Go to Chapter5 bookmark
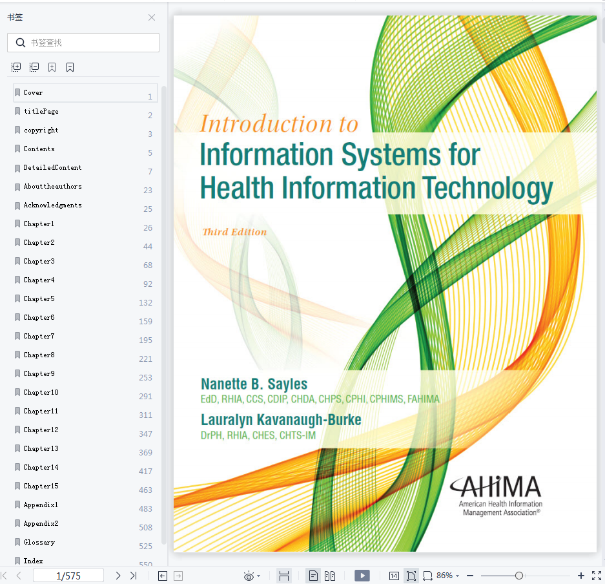The height and width of the screenshot is (584, 605). (x=85, y=298)
